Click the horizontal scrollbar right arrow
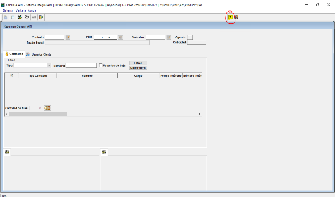 coord(200,114)
